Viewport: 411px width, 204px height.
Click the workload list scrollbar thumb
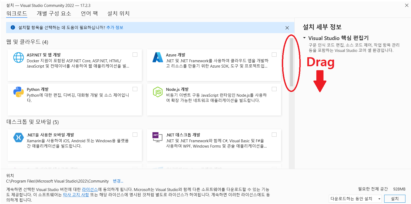click(291, 62)
